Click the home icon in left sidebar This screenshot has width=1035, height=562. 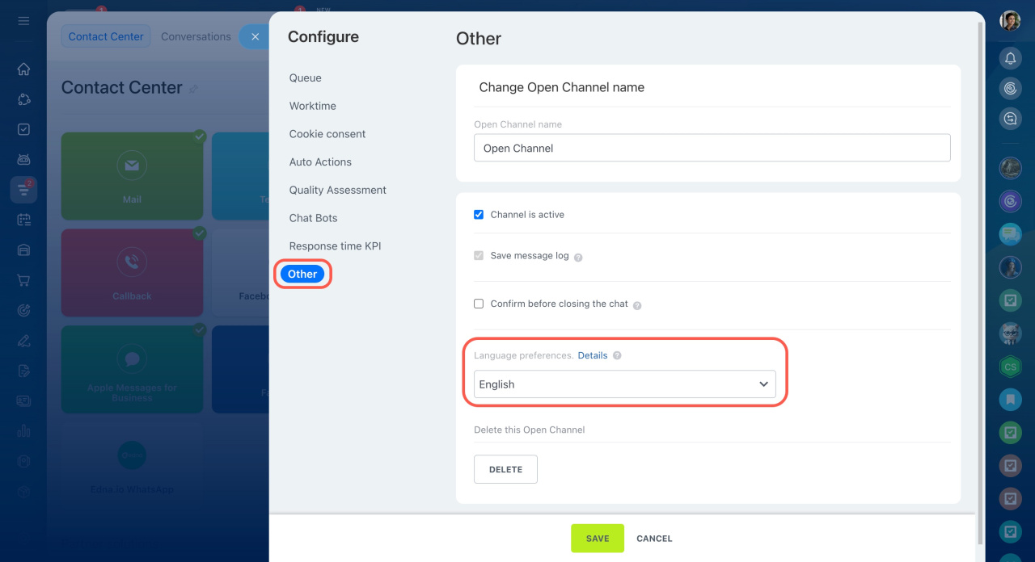(23, 69)
